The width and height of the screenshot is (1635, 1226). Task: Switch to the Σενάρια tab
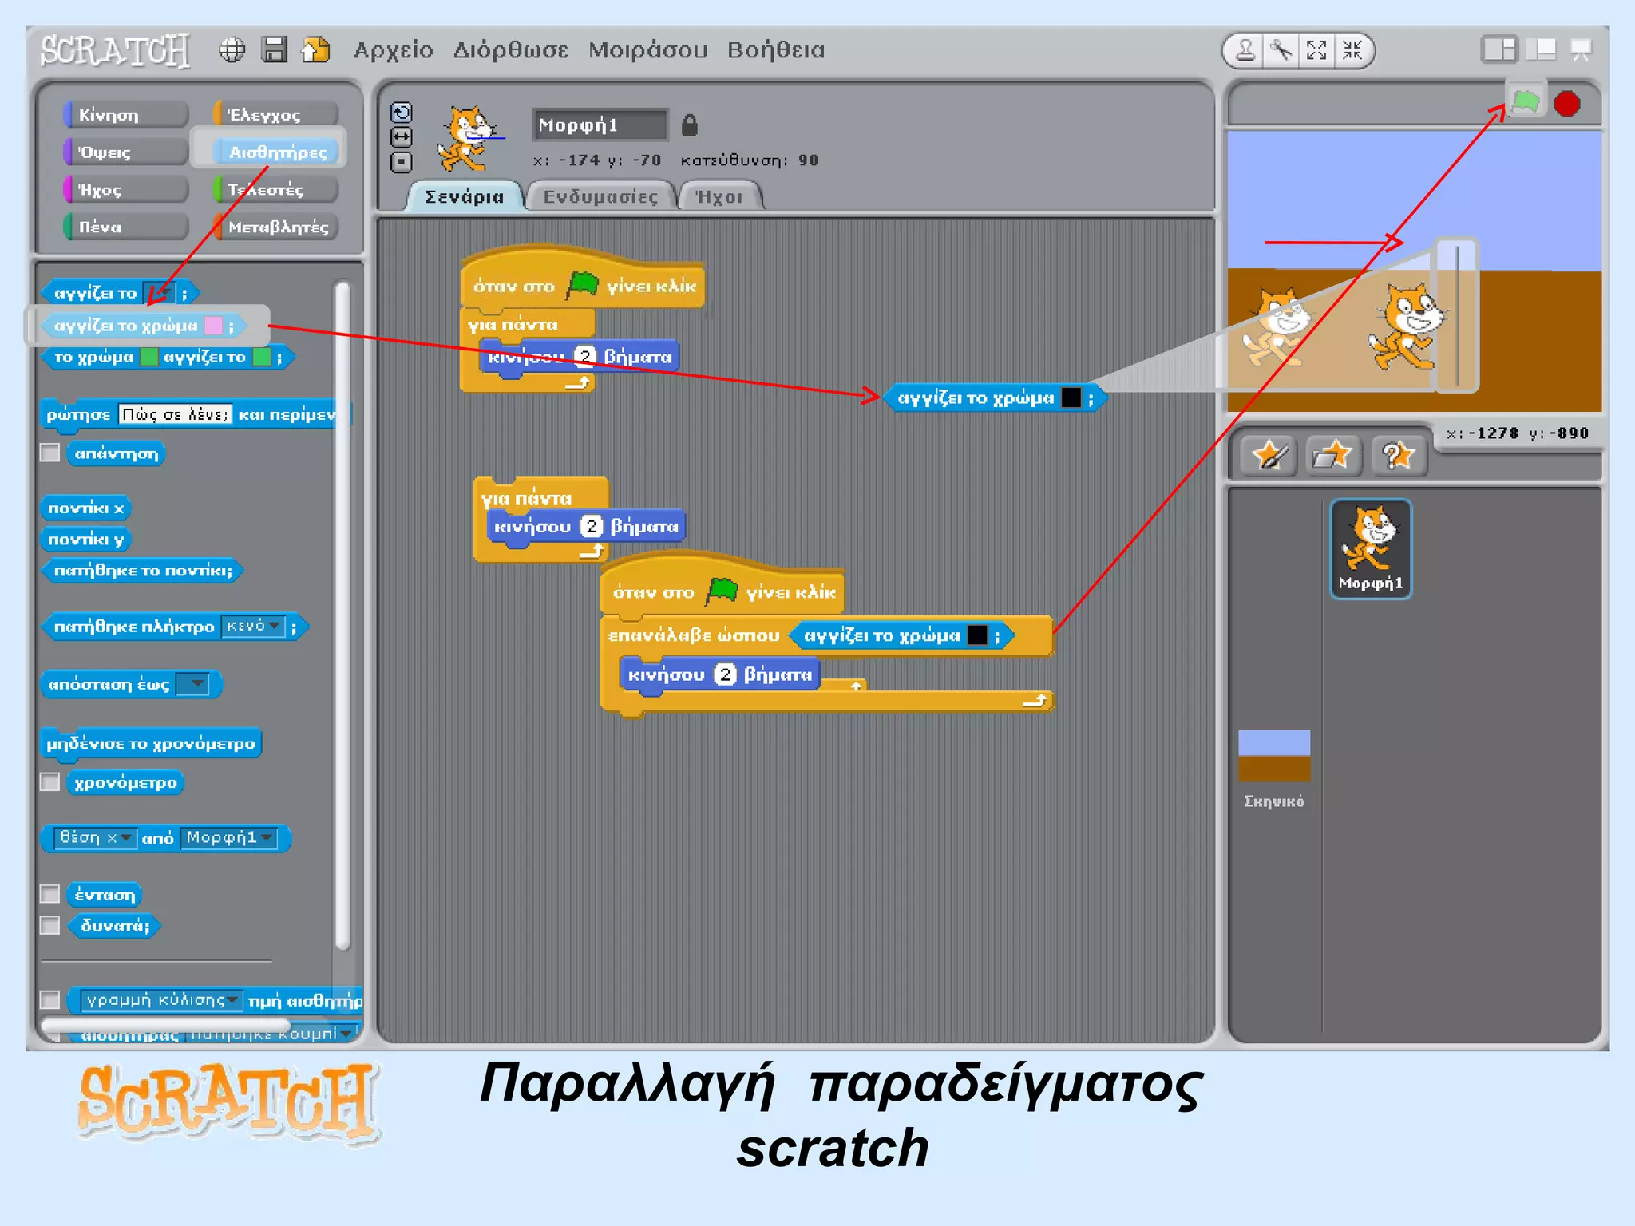tap(465, 196)
